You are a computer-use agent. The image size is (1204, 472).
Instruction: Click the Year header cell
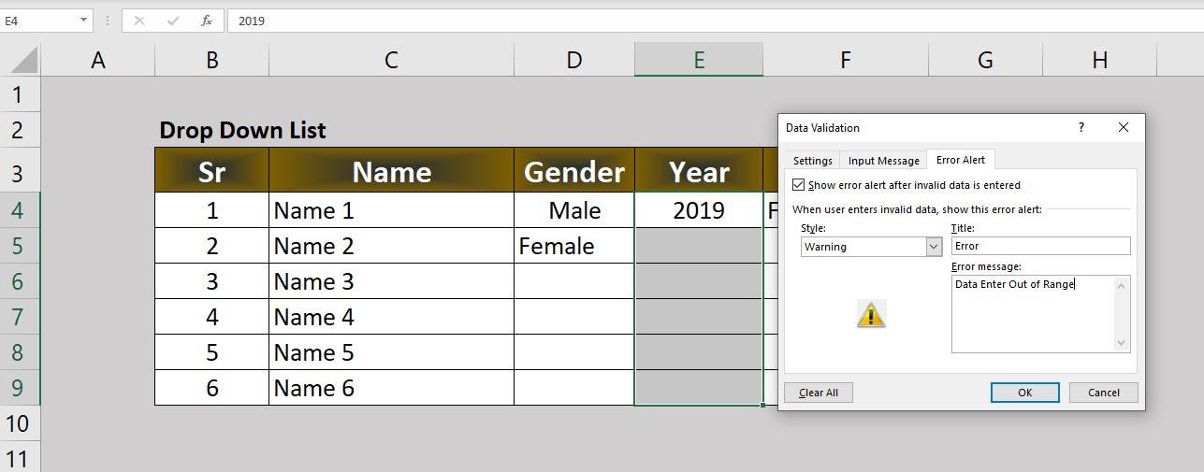(699, 170)
